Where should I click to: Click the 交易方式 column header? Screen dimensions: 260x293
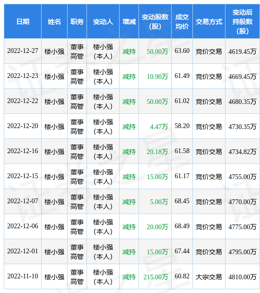[x=209, y=22]
